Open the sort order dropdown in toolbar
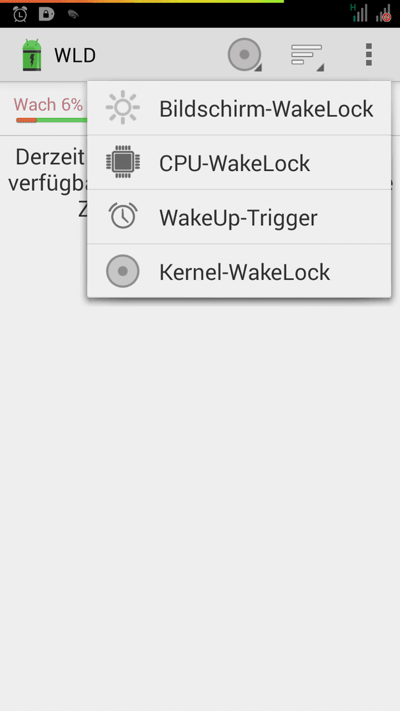The image size is (400, 711). 307,55
